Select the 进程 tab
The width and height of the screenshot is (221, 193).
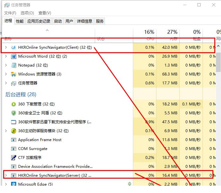tap(8, 21)
